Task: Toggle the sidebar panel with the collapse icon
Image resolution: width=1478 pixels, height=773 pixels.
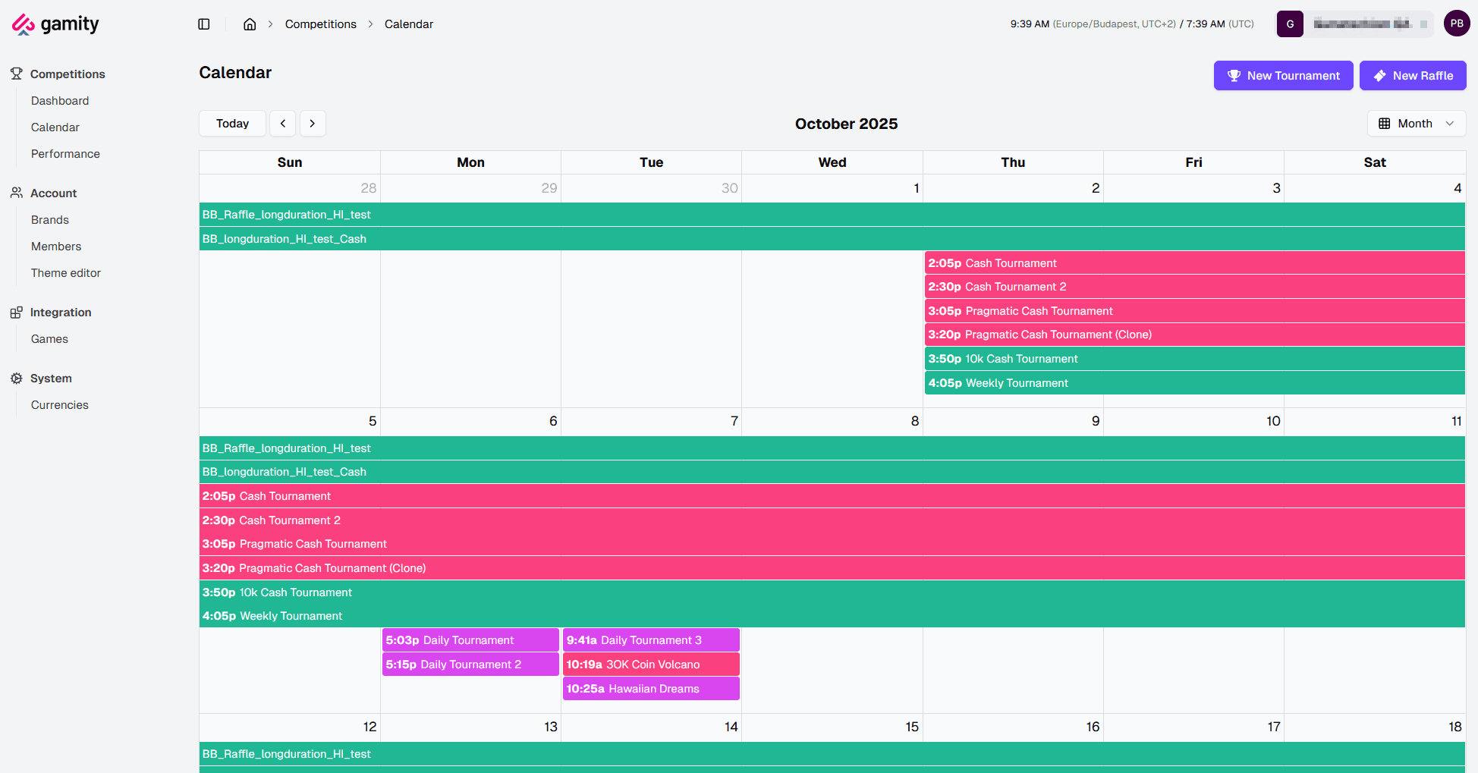Action: coord(203,24)
